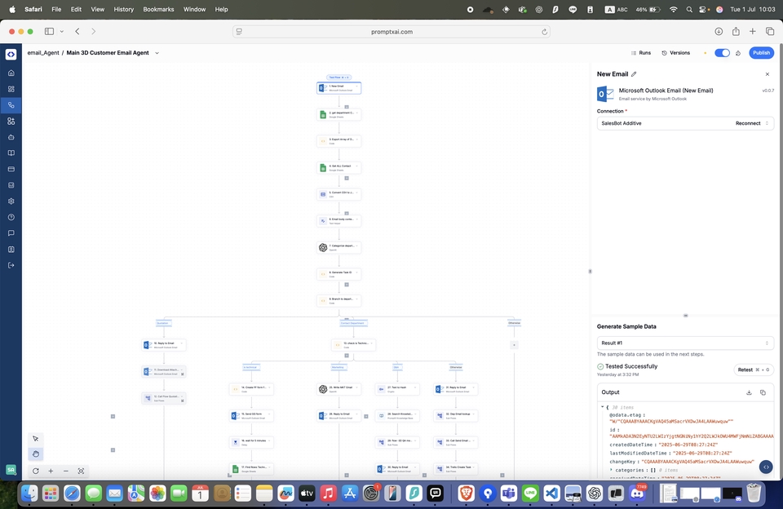Click the settings gear in left sidebar

pyautogui.click(x=11, y=201)
